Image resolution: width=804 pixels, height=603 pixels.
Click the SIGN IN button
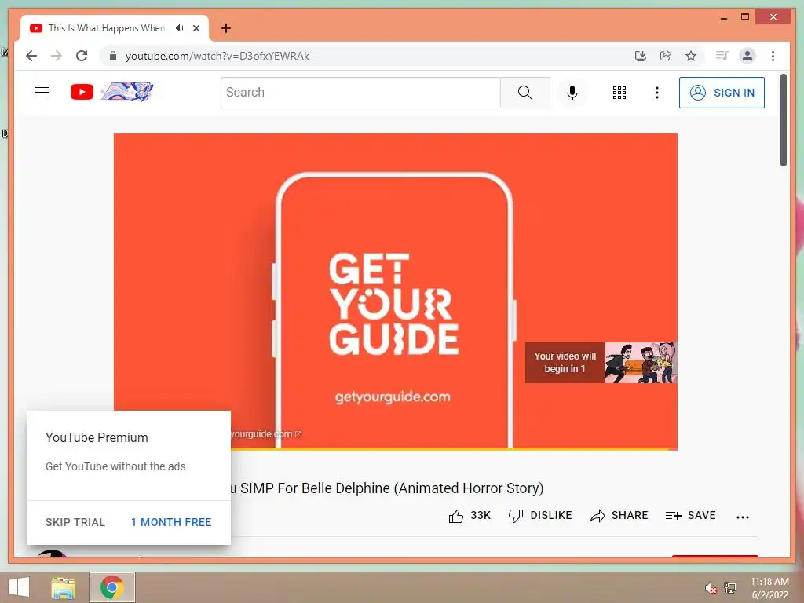click(x=722, y=93)
